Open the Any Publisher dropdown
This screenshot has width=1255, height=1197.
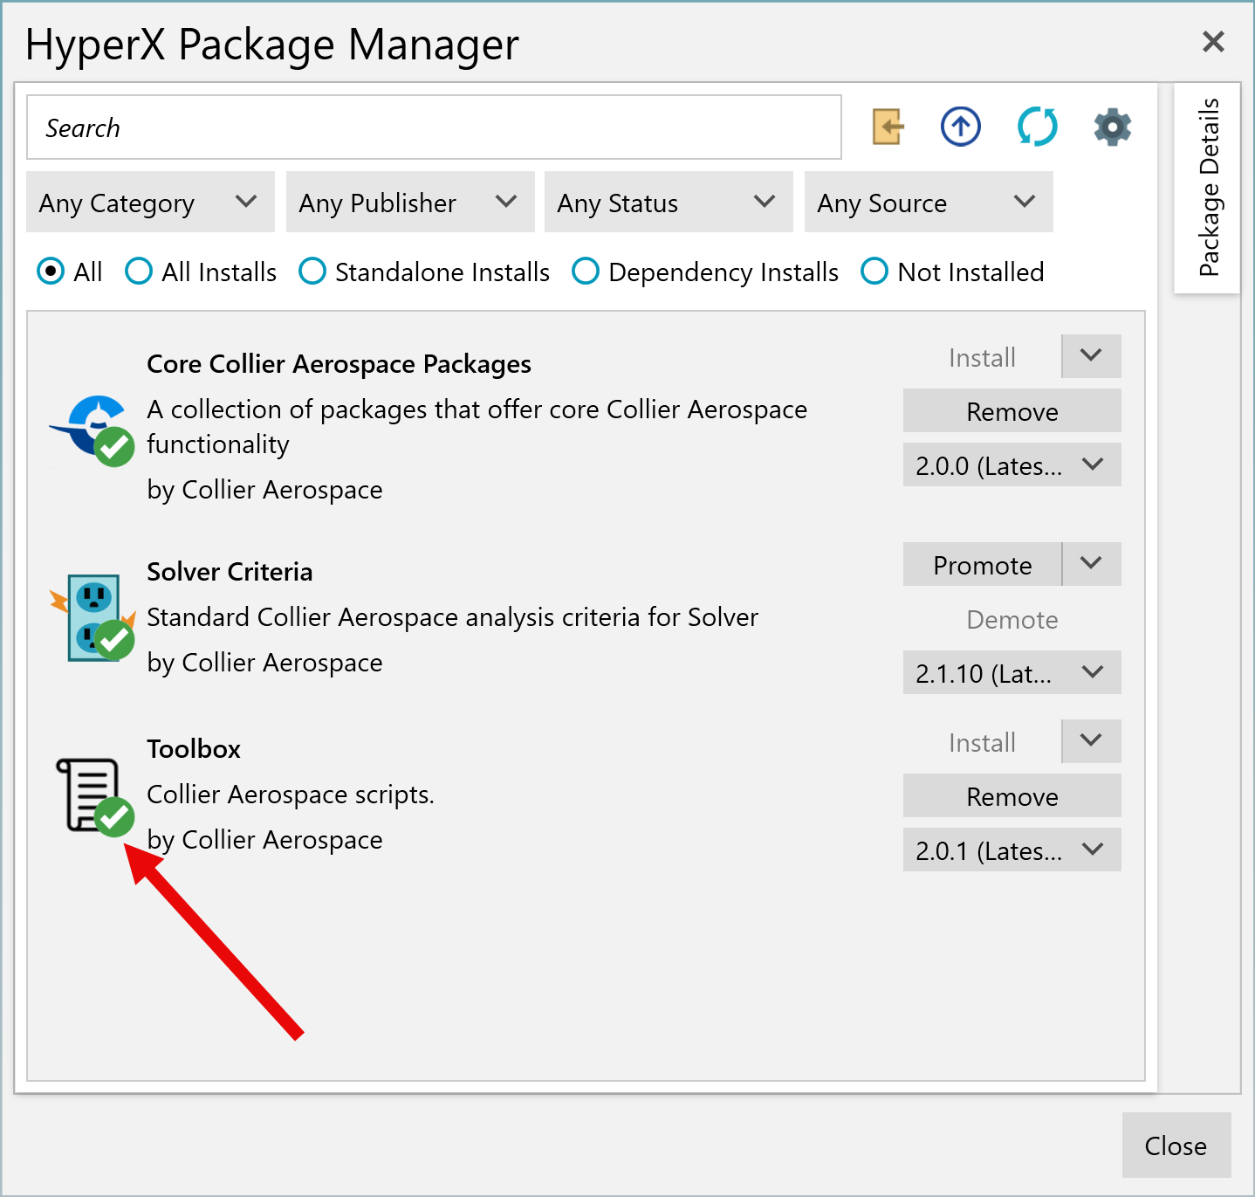point(410,202)
